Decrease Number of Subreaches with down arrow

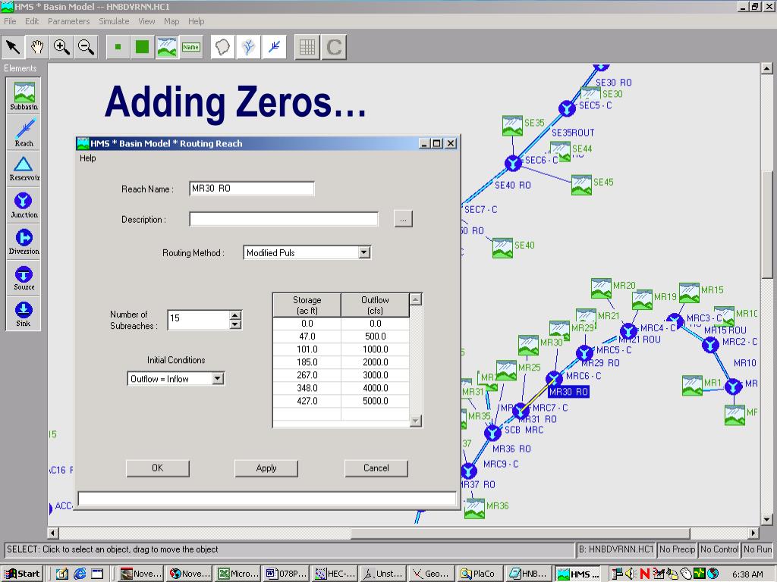236,324
